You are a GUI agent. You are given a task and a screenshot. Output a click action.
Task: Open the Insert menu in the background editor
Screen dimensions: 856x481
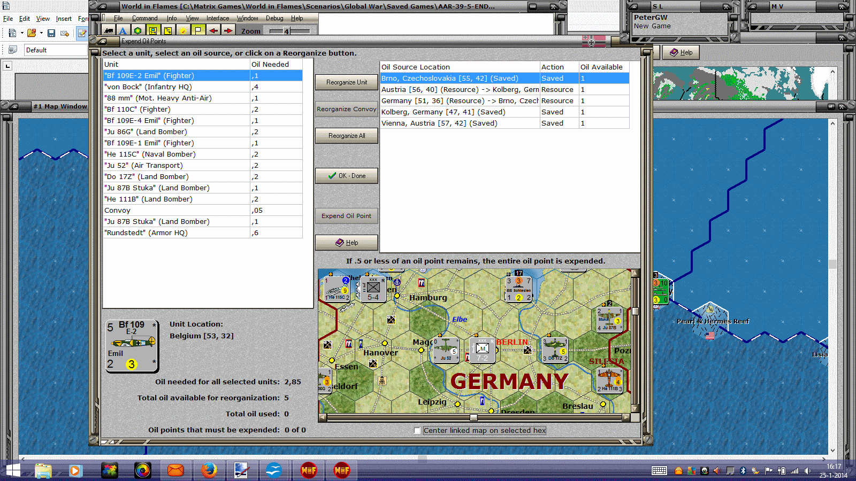tap(64, 19)
